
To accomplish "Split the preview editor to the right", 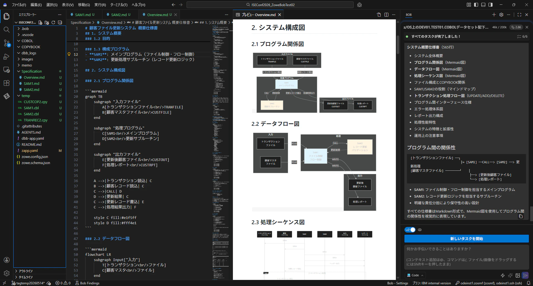I will (386, 15).
